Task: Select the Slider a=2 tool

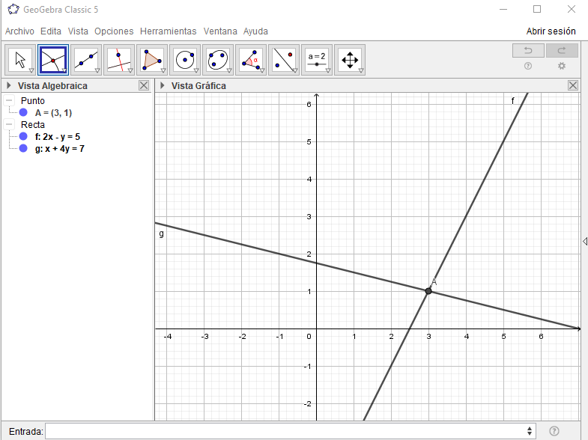Action: (x=317, y=60)
